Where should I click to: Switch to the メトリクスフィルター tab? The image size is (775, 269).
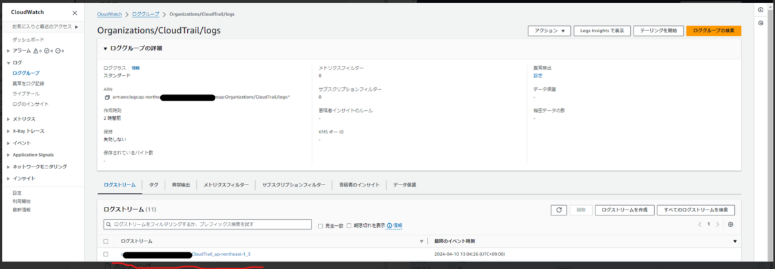(225, 184)
